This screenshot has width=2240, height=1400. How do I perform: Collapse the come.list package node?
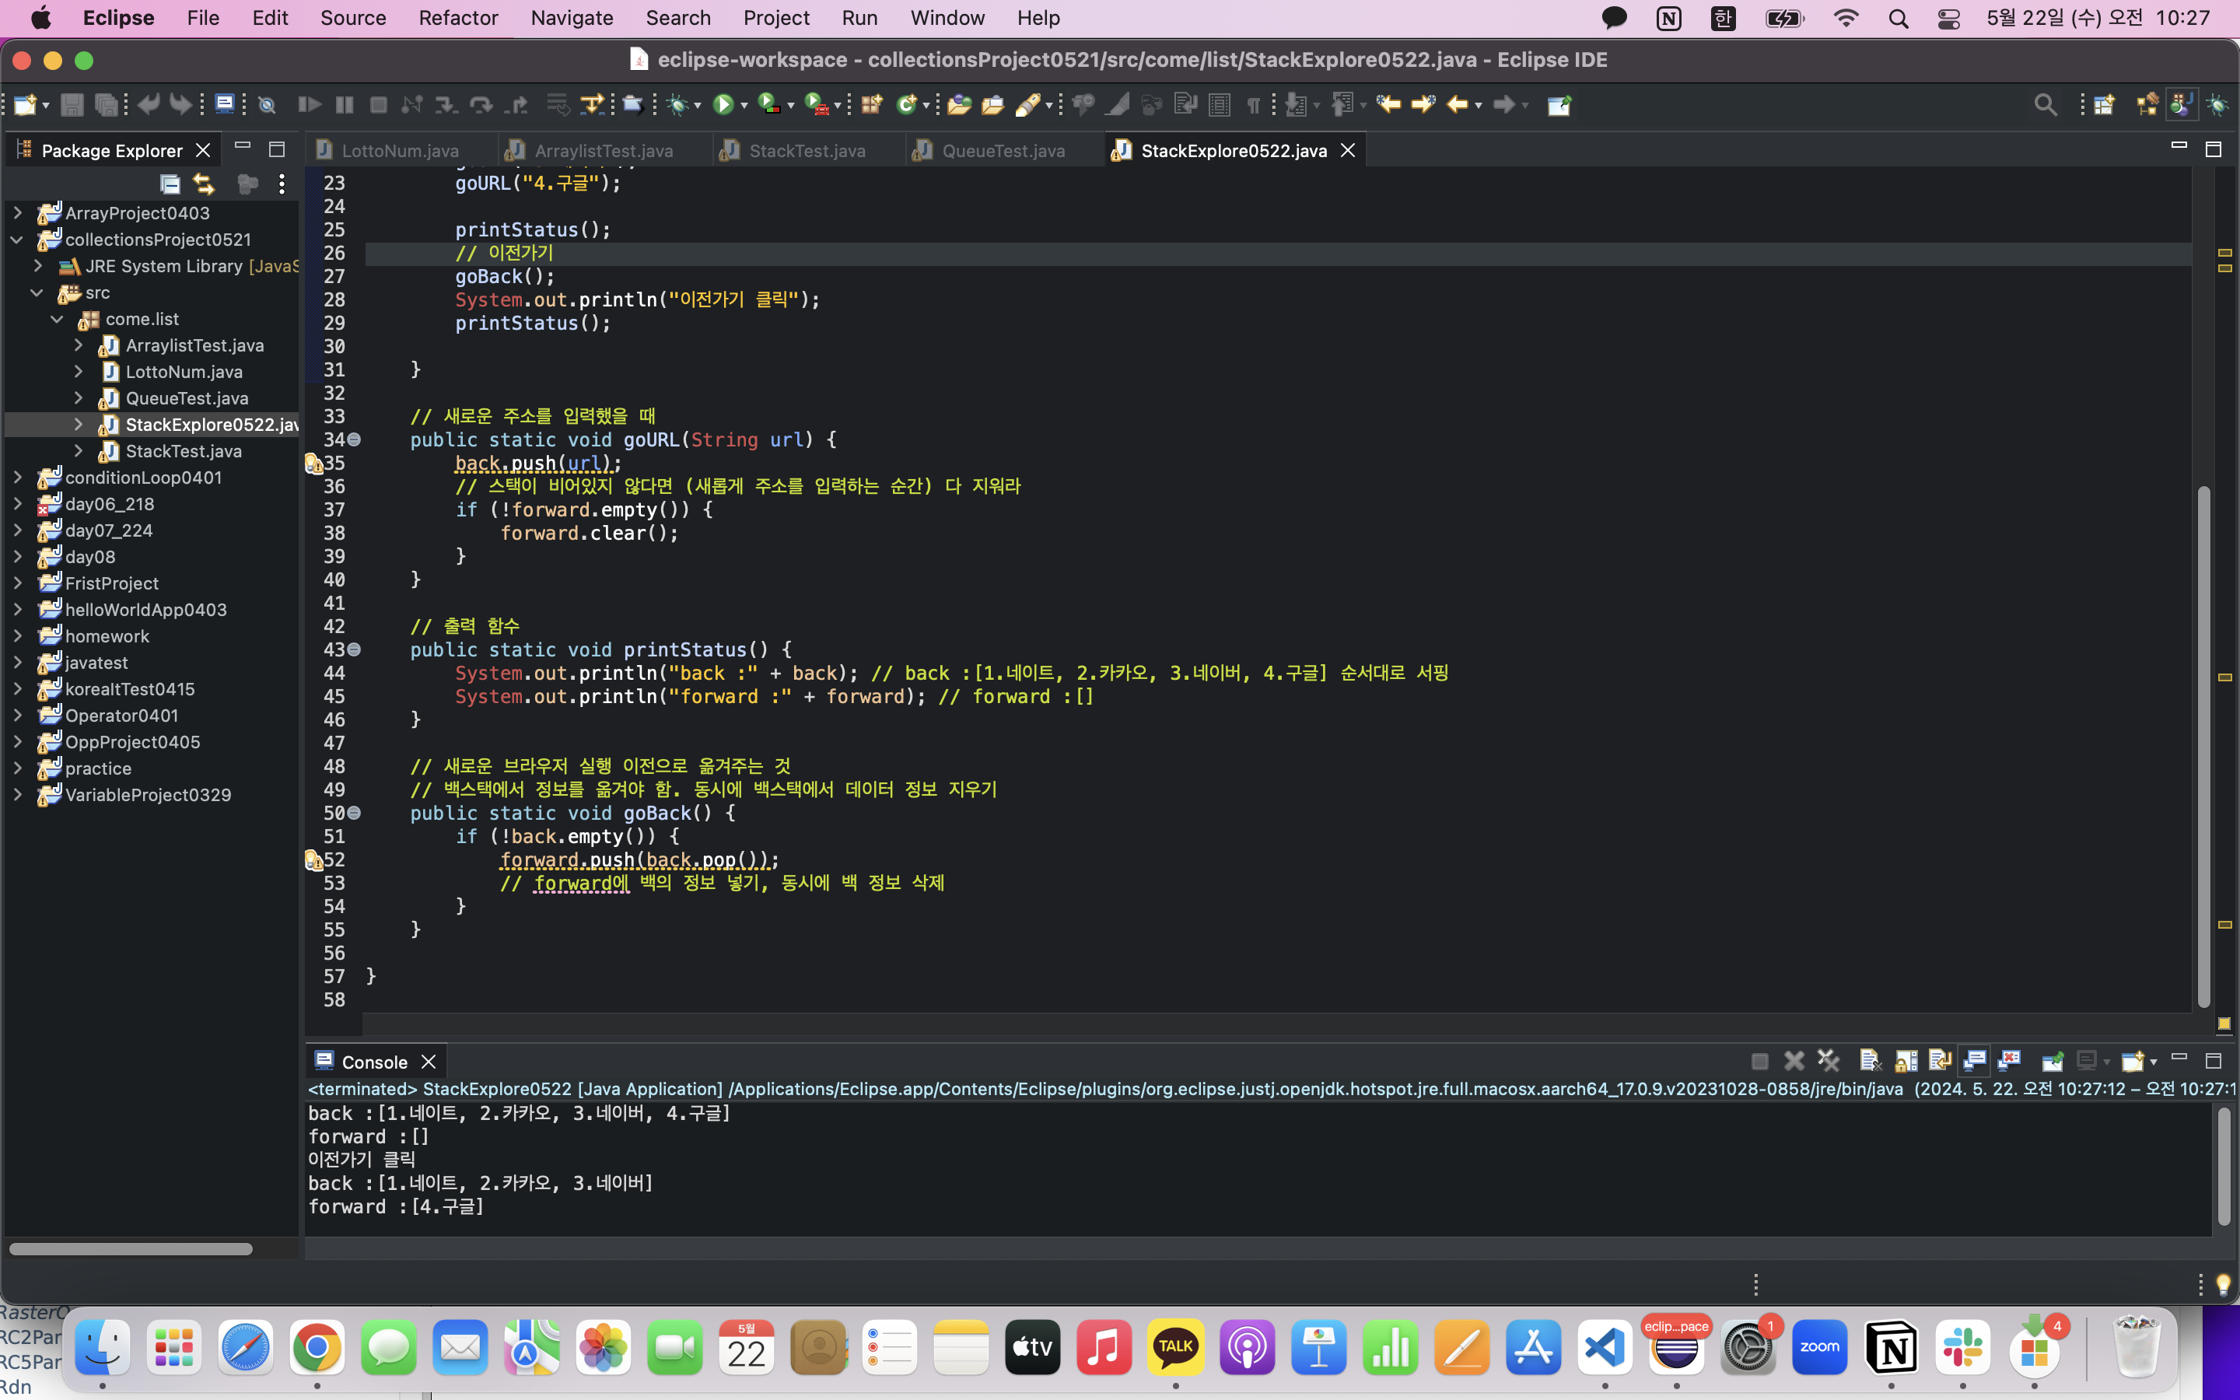[58, 319]
